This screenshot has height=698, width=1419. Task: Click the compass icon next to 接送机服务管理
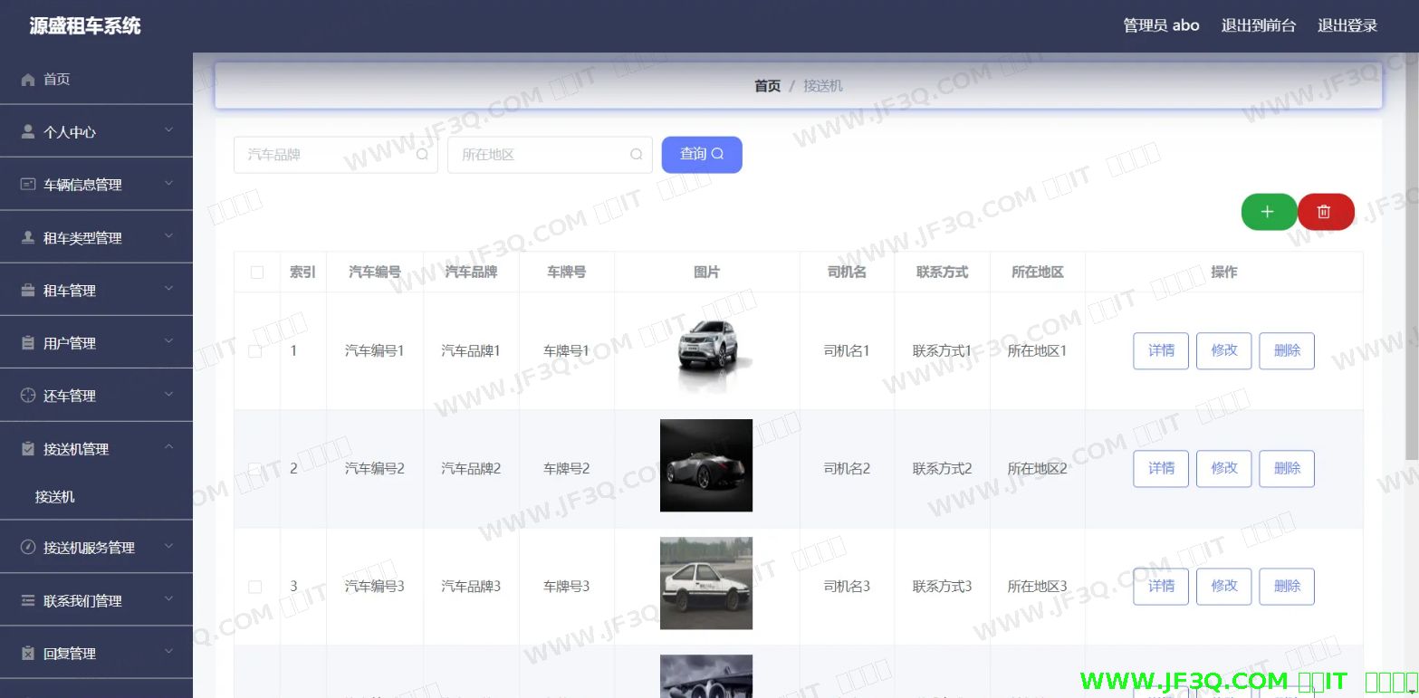coord(28,548)
